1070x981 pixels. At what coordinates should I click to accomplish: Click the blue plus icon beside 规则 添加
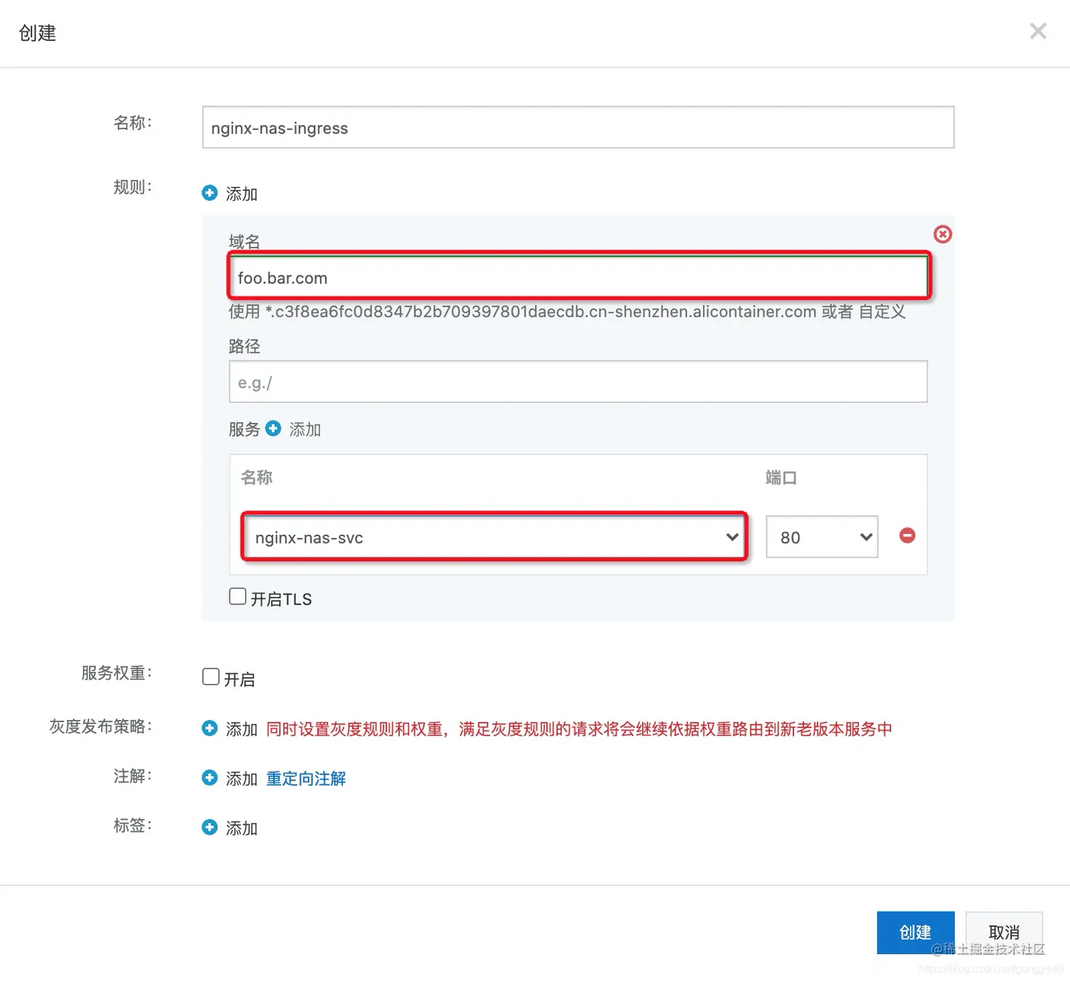coord(209,192)
